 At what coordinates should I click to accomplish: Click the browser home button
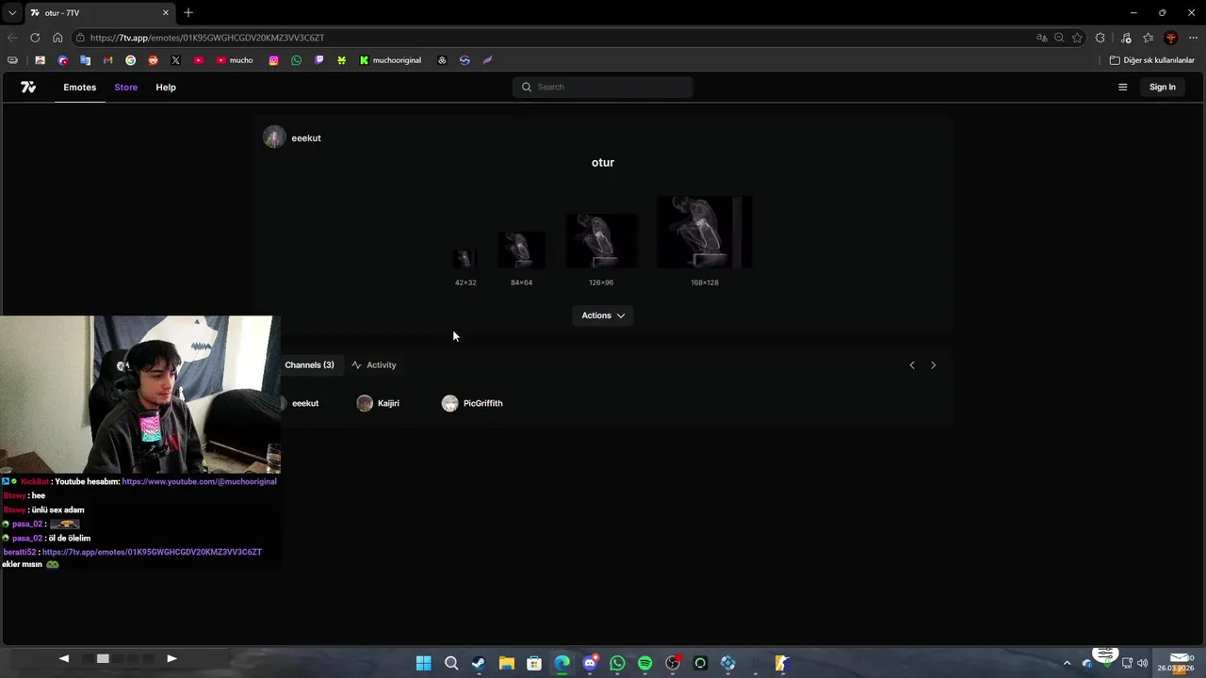[x=57, y=38]
